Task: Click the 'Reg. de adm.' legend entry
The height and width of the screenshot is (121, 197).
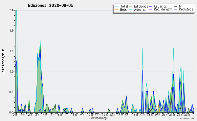Action: click(164, 9)
